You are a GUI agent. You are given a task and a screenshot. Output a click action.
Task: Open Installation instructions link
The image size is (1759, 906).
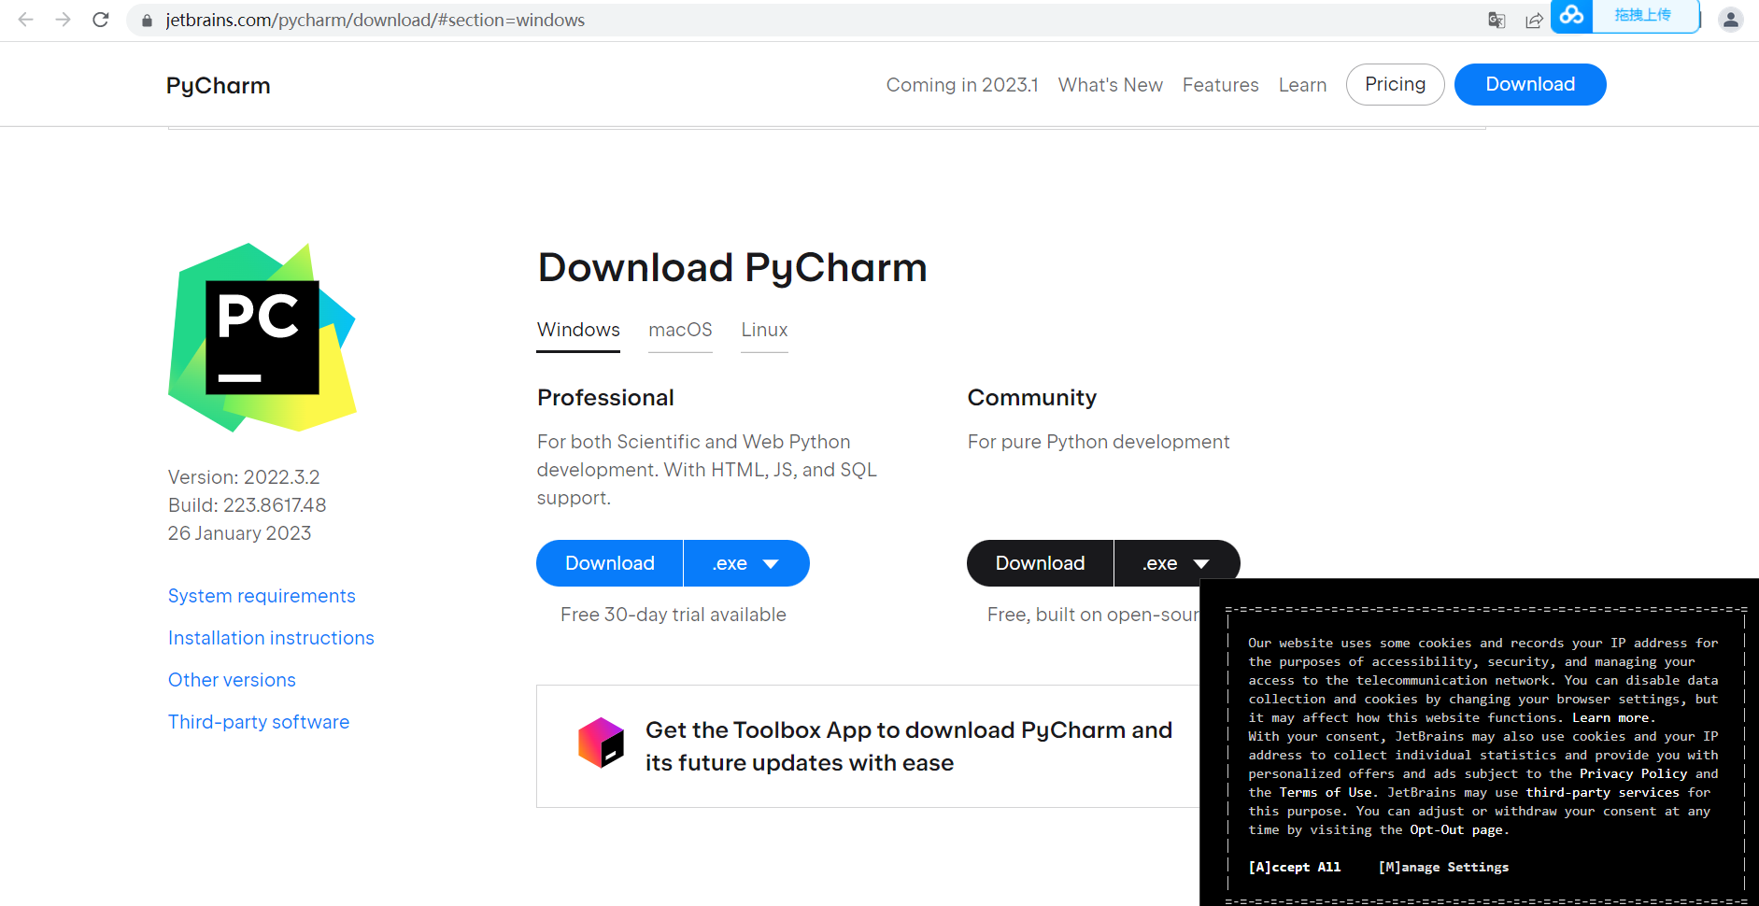click(271, 638)
